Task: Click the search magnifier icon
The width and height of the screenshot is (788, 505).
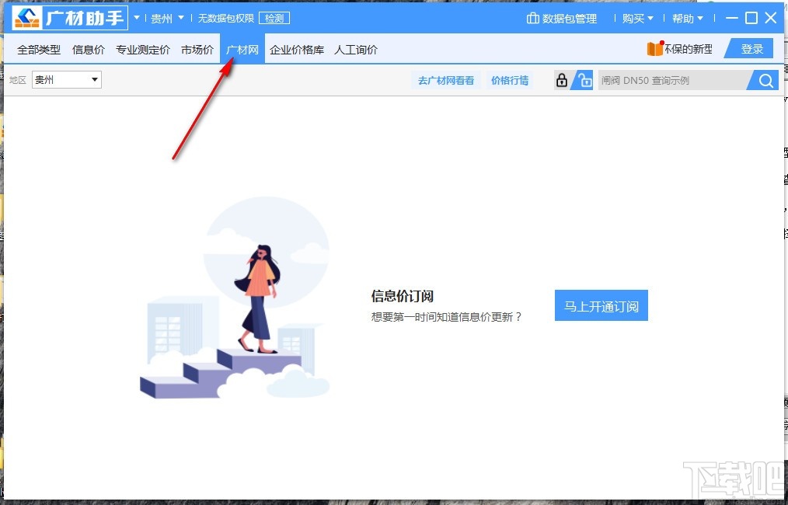Action: click(x=765, y=79)
